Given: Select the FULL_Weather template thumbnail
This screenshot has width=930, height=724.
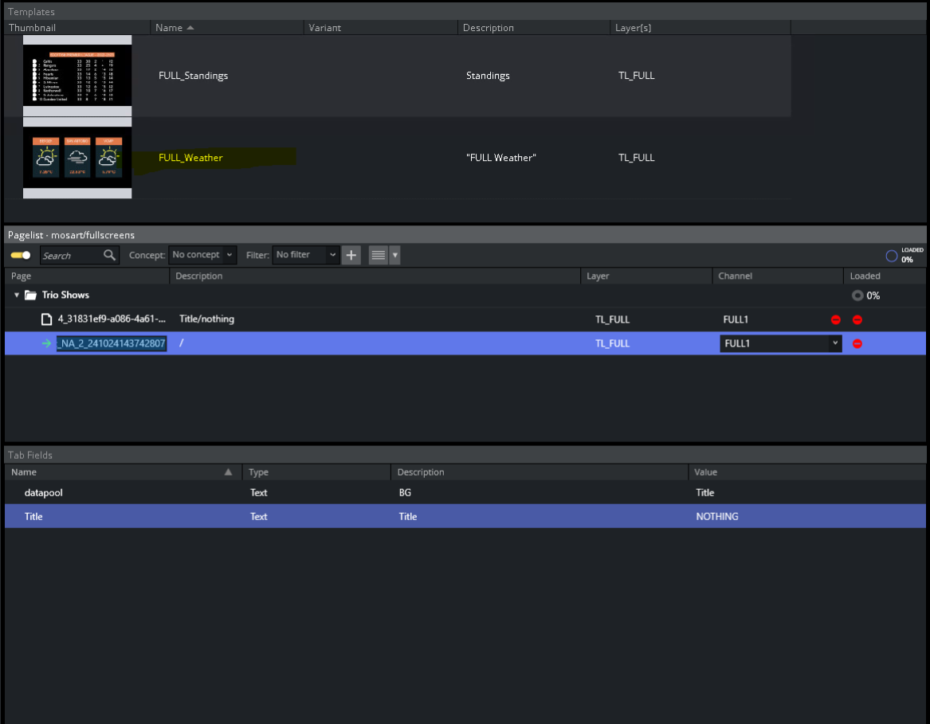Looking at the screenshot, I should 77,158.
